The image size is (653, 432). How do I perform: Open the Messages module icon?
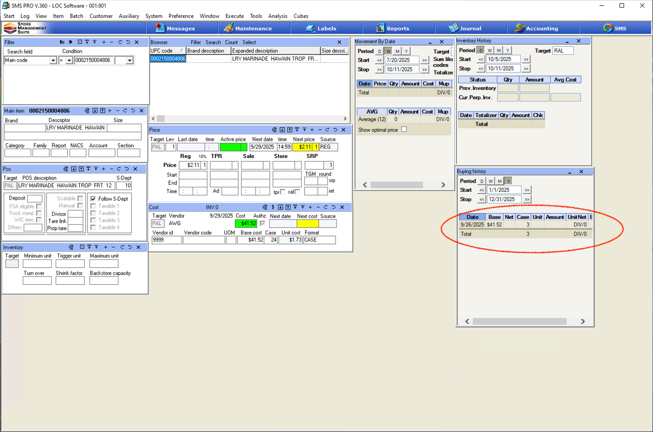click(x=160, y=28)
